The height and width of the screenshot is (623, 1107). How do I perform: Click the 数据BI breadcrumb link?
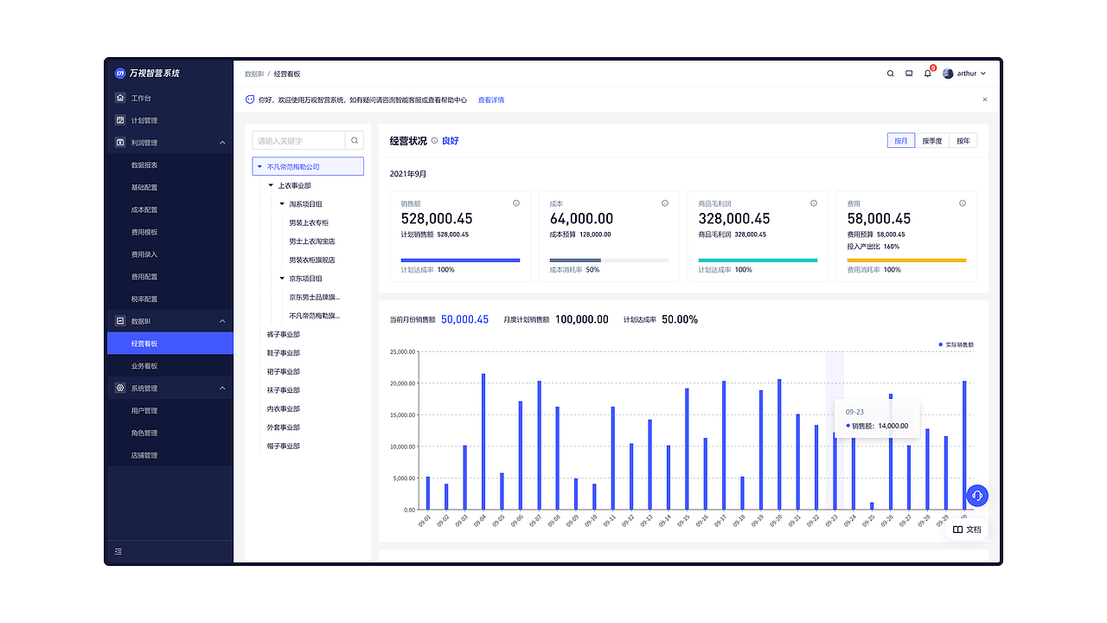(x=254, y=74)
